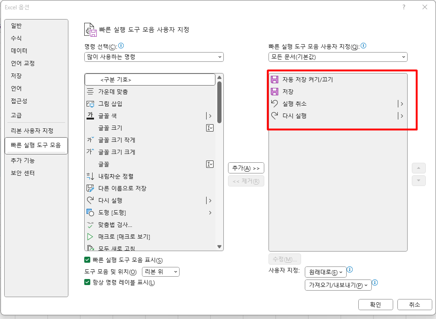436x319 pixels.
Task: Click the 매크로 보기 play icon
Action: (x=90, y=237)
